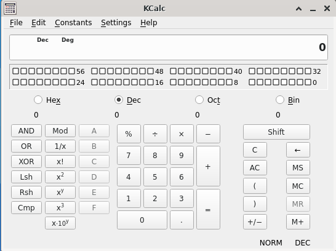This screenshot has width=336, height=251.
Task: Click the main result display field
Action: point(169,47)
